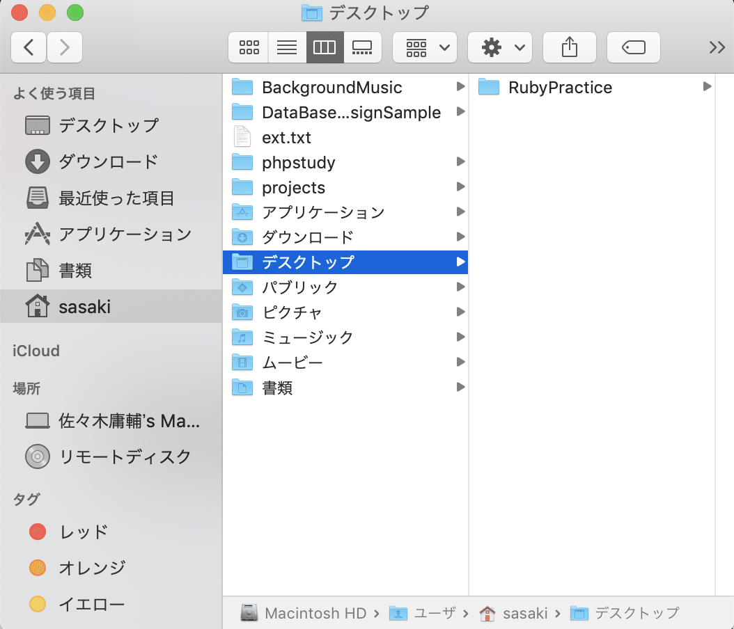Open 最近使った項目 in the sidebar
The width and height of the screenshot is (734, 629).
[x=111, y=198]
